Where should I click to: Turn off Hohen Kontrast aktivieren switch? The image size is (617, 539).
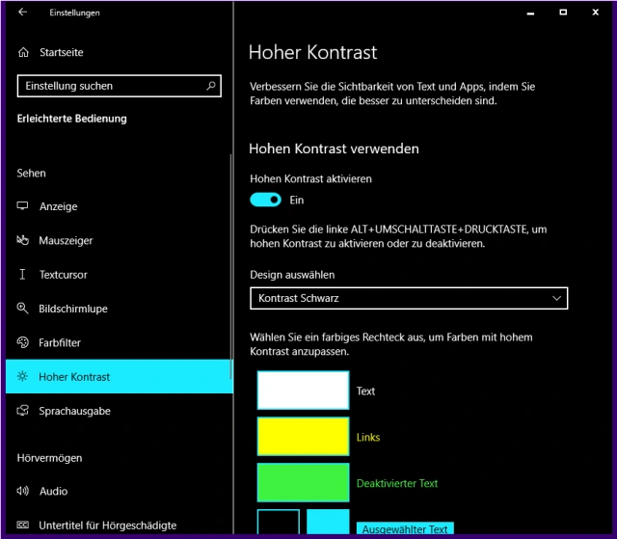(x=266, y=200)
